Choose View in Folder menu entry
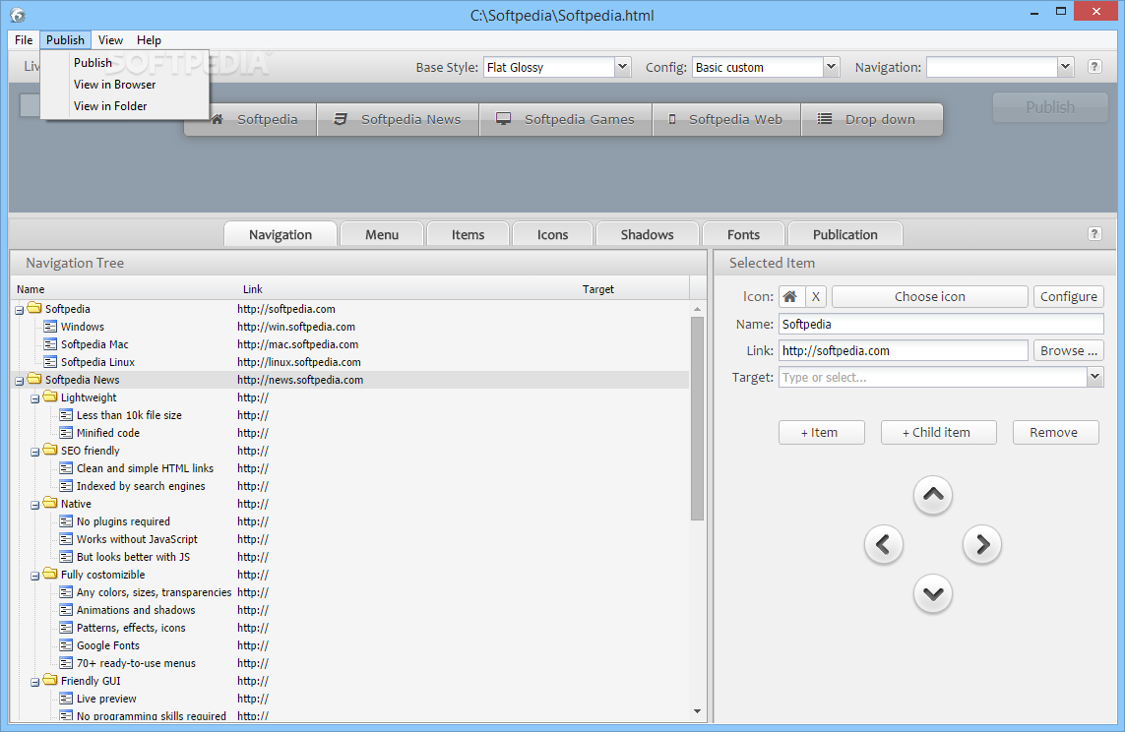The height and width of the screenshot is (732, 1125). [x=125, y=105]
